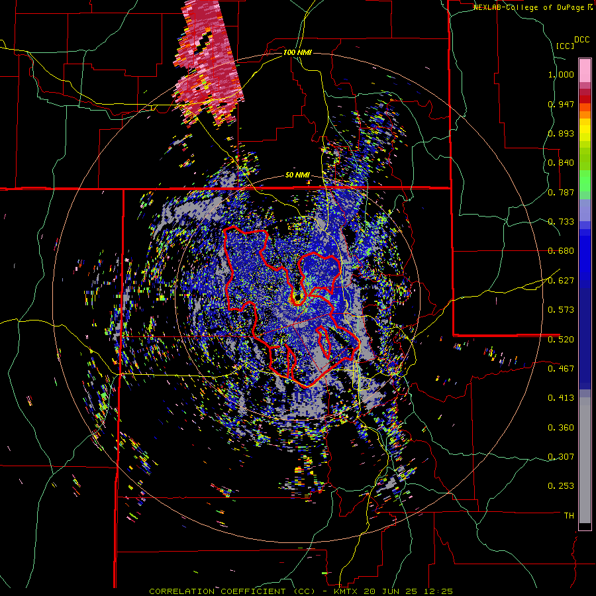This screenshot has height=596, width=596.
Task: Click the 0.733 scale value
Action: [x=561, y=222]
